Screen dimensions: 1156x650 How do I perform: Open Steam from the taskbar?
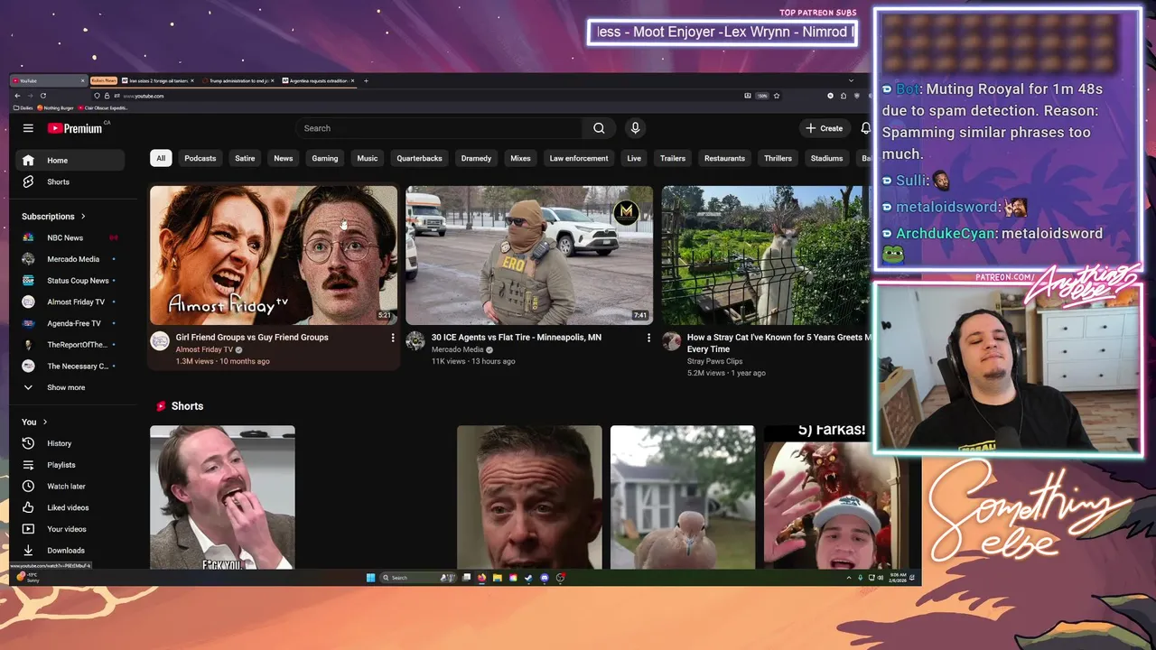528,578
